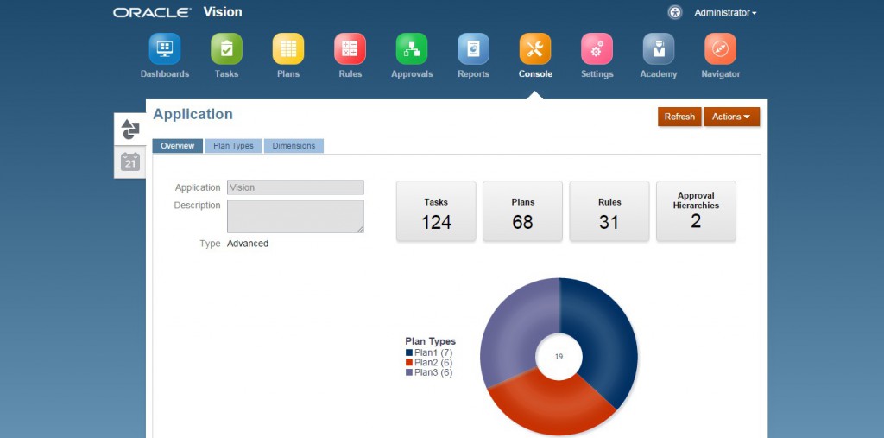Expand the Actions dropdown menu

coord(731,117)
